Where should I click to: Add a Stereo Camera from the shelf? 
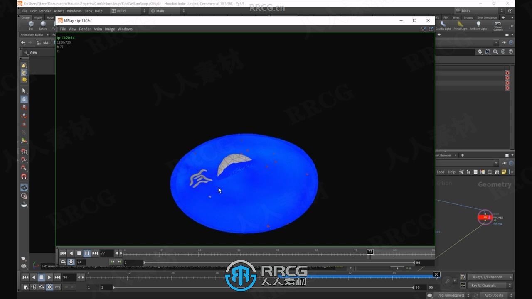click(498, 26)
